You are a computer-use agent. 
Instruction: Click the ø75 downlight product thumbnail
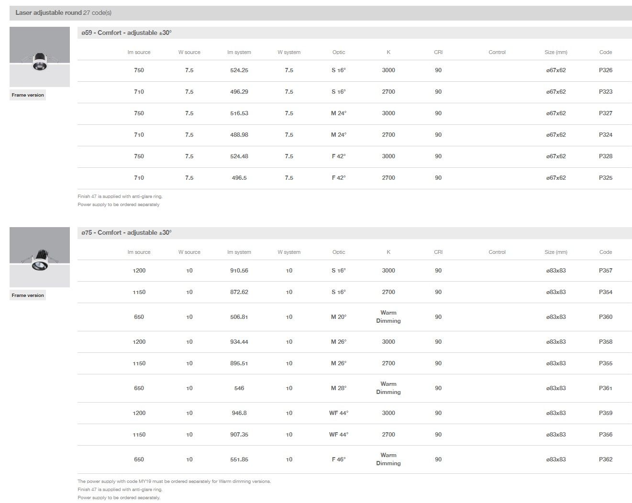pos(40,257)
